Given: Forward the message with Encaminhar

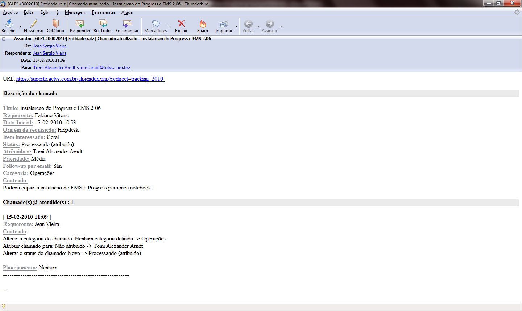Looking at the screenshot, I should coord(127,26).
